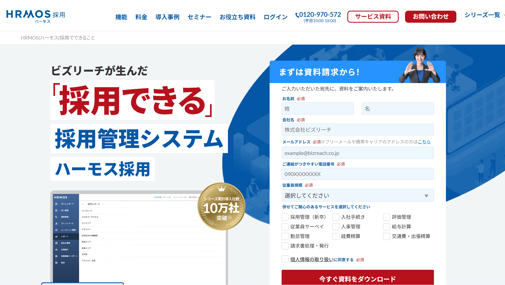The image size is (505, 285).
Task: Click the 10万社突破 gold badge
Action: pos(221,206)
